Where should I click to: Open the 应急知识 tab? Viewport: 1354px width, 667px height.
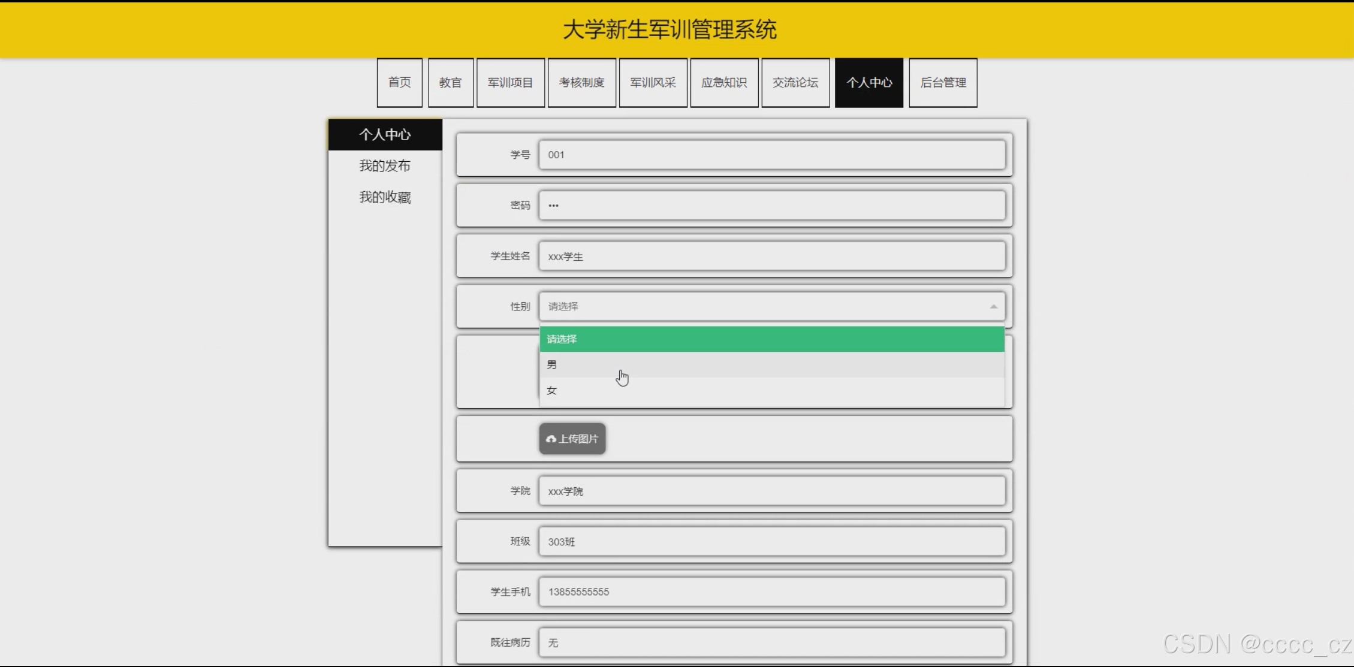click(724, 83)
